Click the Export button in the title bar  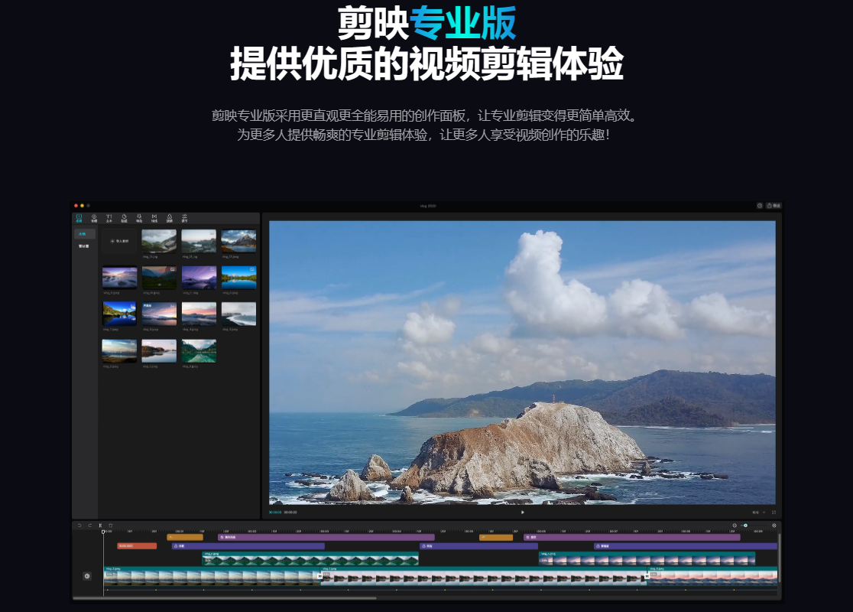(x=774, y=206)
